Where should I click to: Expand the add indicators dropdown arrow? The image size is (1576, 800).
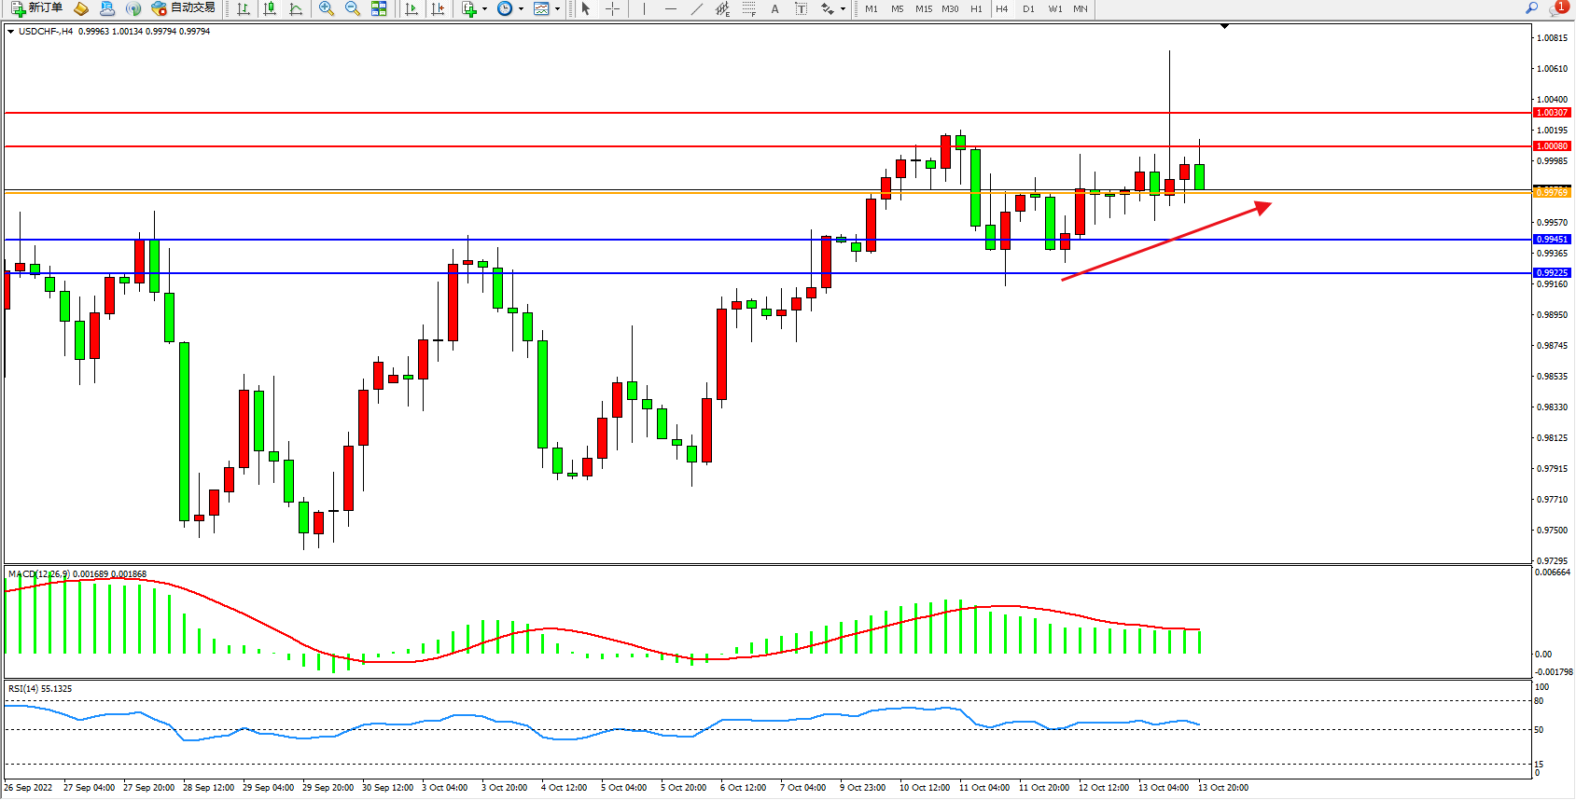point(484,9)
